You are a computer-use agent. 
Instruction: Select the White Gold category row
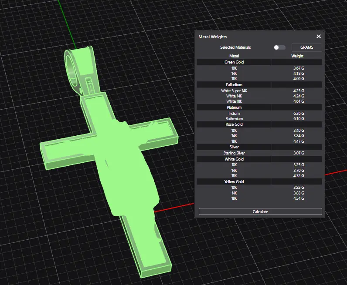pos(259,159)
